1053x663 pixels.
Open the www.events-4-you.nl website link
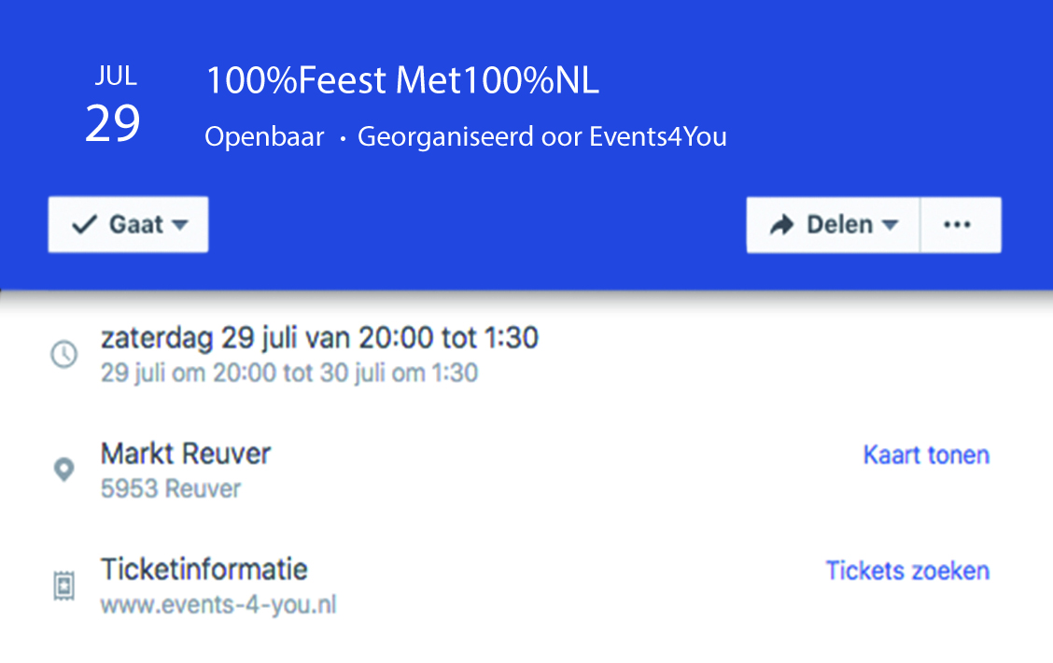pyautogui.click(x=218, y=604)
